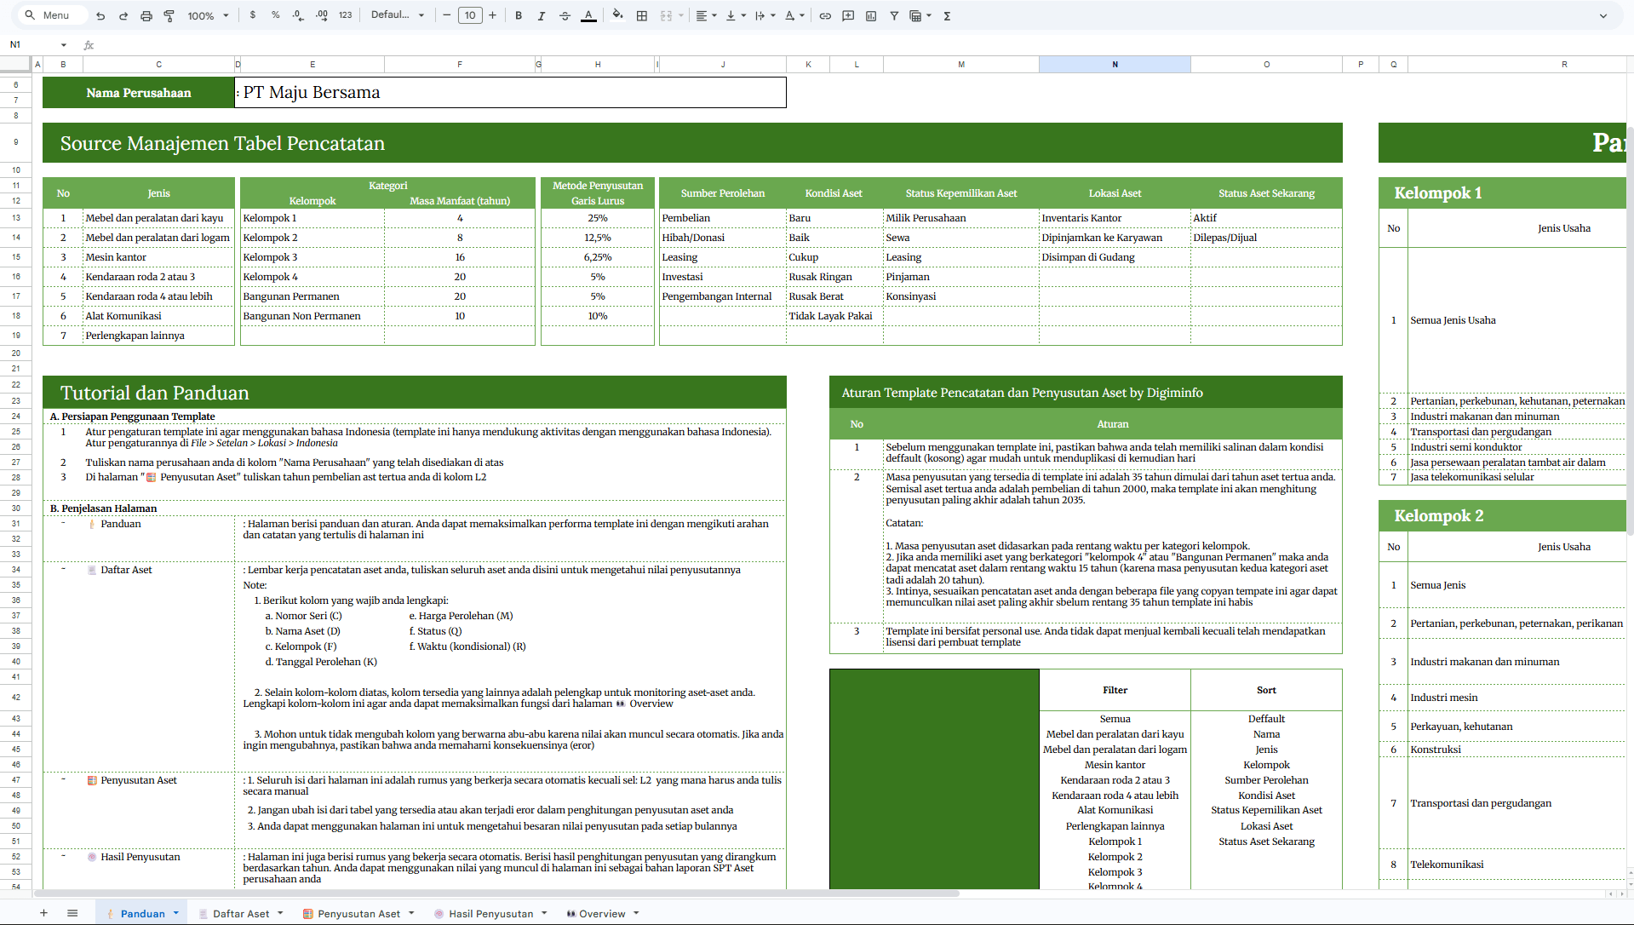Increase font size with plus button
This screenshot has height=925, width=1634.
click(492, 15)
